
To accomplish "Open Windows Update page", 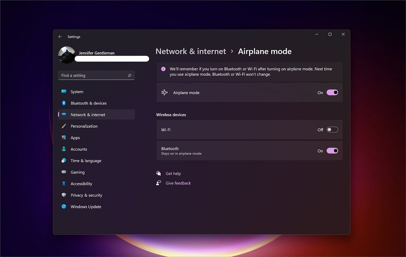I will click(x=96, y=207).
